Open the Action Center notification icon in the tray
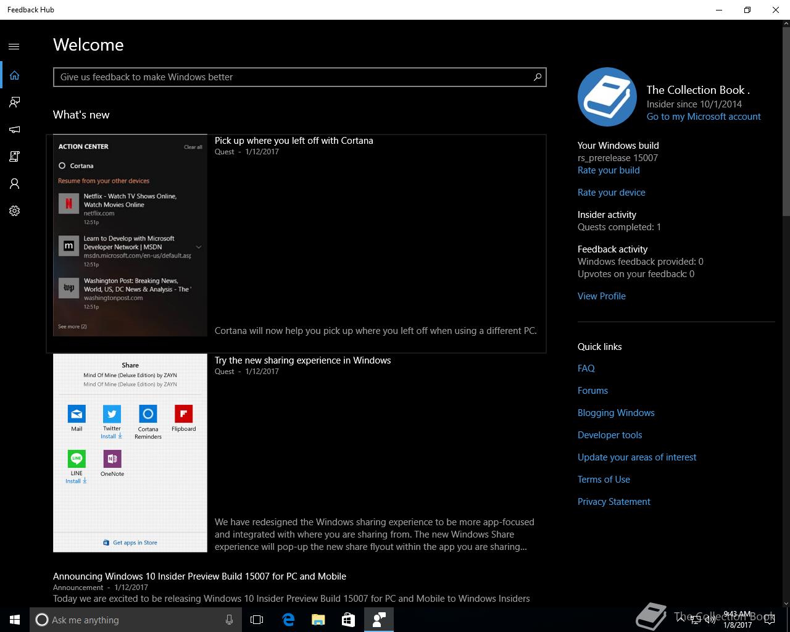The image size is (790, 632). pyautogui.click(x=769, y=620)
